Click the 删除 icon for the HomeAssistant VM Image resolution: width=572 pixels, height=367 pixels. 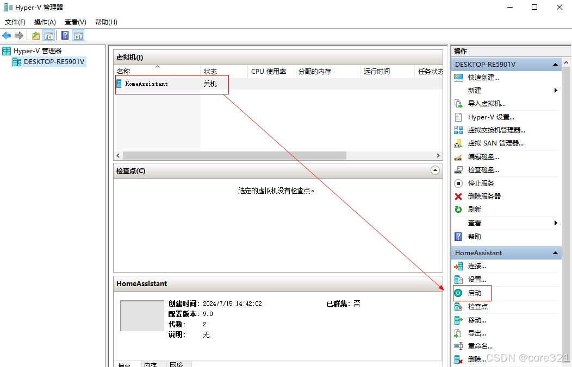click(x=458, y=359)
